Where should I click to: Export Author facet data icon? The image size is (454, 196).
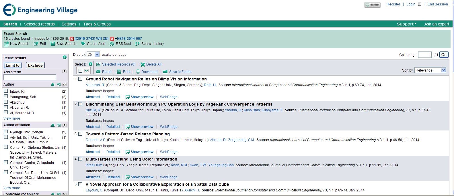59,85
